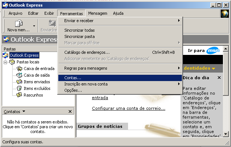Open the Contatos dropdown arrow
This screenshot has width=231, height=147.
point(24,111)
